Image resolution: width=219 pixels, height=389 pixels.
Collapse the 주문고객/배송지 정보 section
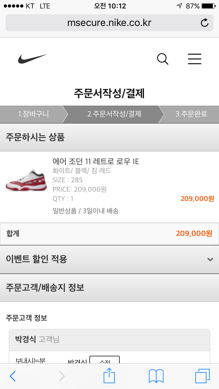tap(109, 288)
